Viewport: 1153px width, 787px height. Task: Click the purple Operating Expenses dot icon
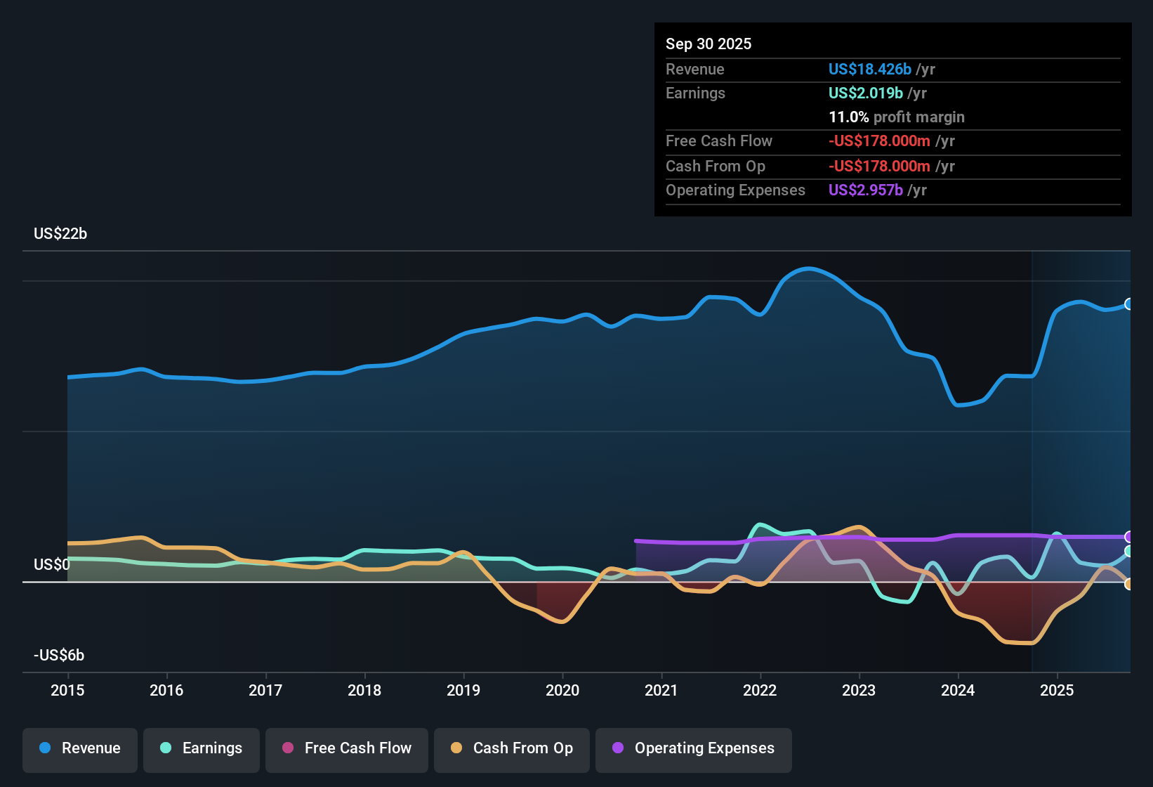pyautogui.click(x=617, y=748)
